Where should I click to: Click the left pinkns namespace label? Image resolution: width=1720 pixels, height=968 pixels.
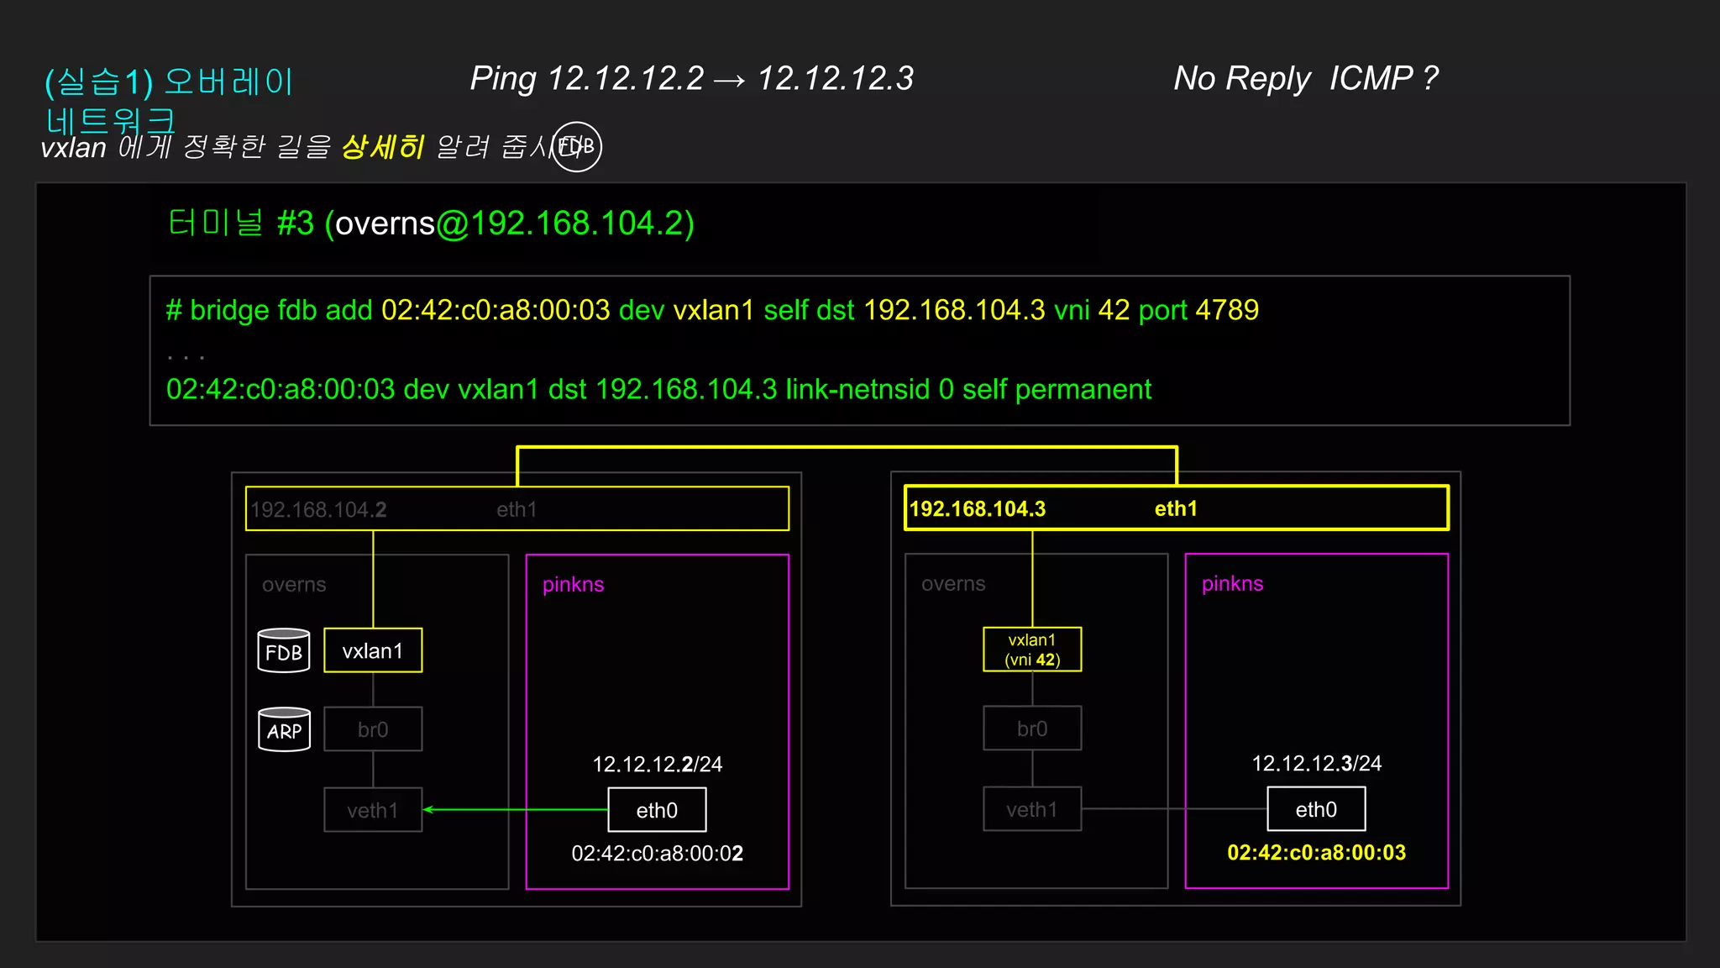pos(573,585)
